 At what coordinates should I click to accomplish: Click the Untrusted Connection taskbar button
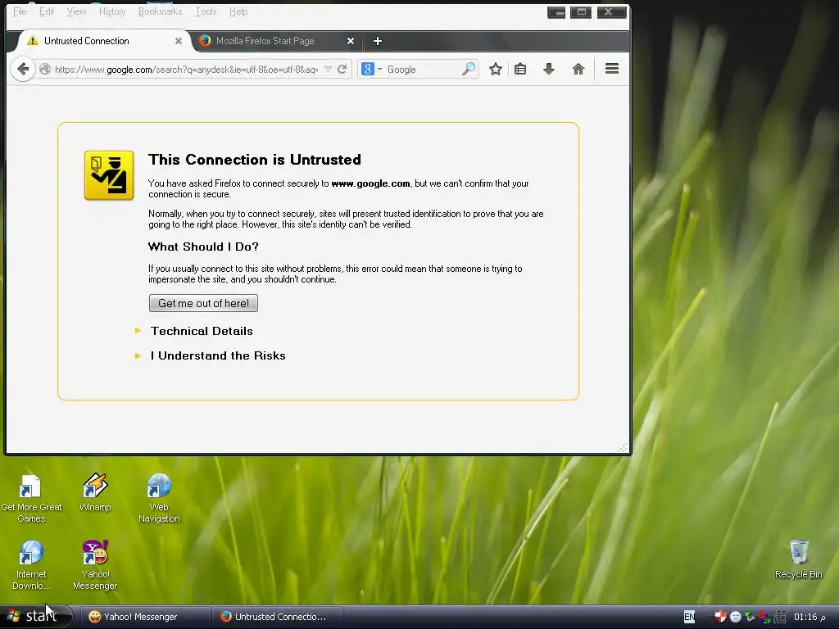pyautogui.click(x=277, y=617)
